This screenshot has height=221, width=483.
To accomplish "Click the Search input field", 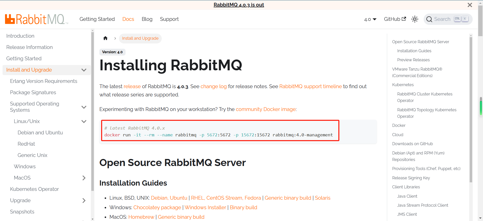I will (442, 19).
